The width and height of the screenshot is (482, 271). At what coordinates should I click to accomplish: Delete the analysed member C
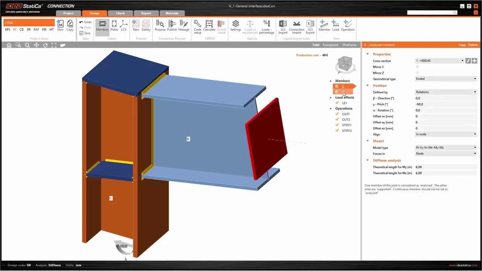(x=473, y=45)
